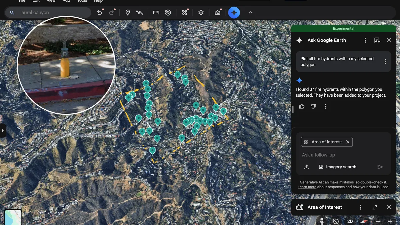Open the Tools menu
This screenshot has width=400, height=225.
tap(82, 1)
